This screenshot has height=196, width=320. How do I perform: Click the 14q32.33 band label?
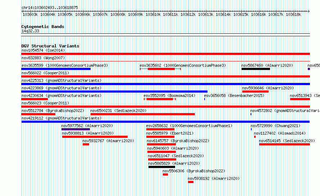(30, 31)
